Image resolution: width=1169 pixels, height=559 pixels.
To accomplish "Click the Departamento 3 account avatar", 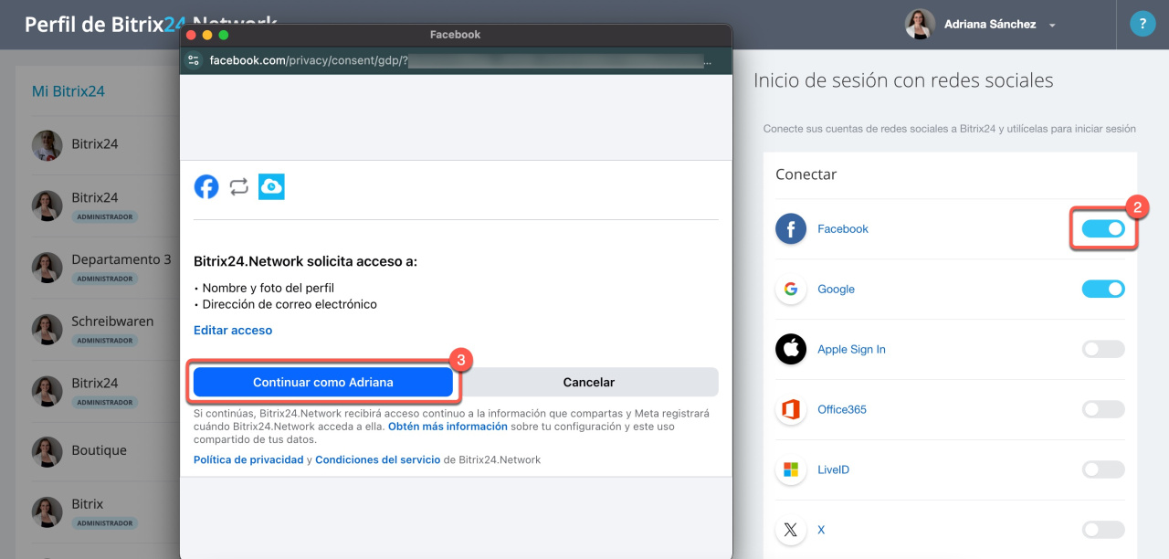I will [47, 268].
